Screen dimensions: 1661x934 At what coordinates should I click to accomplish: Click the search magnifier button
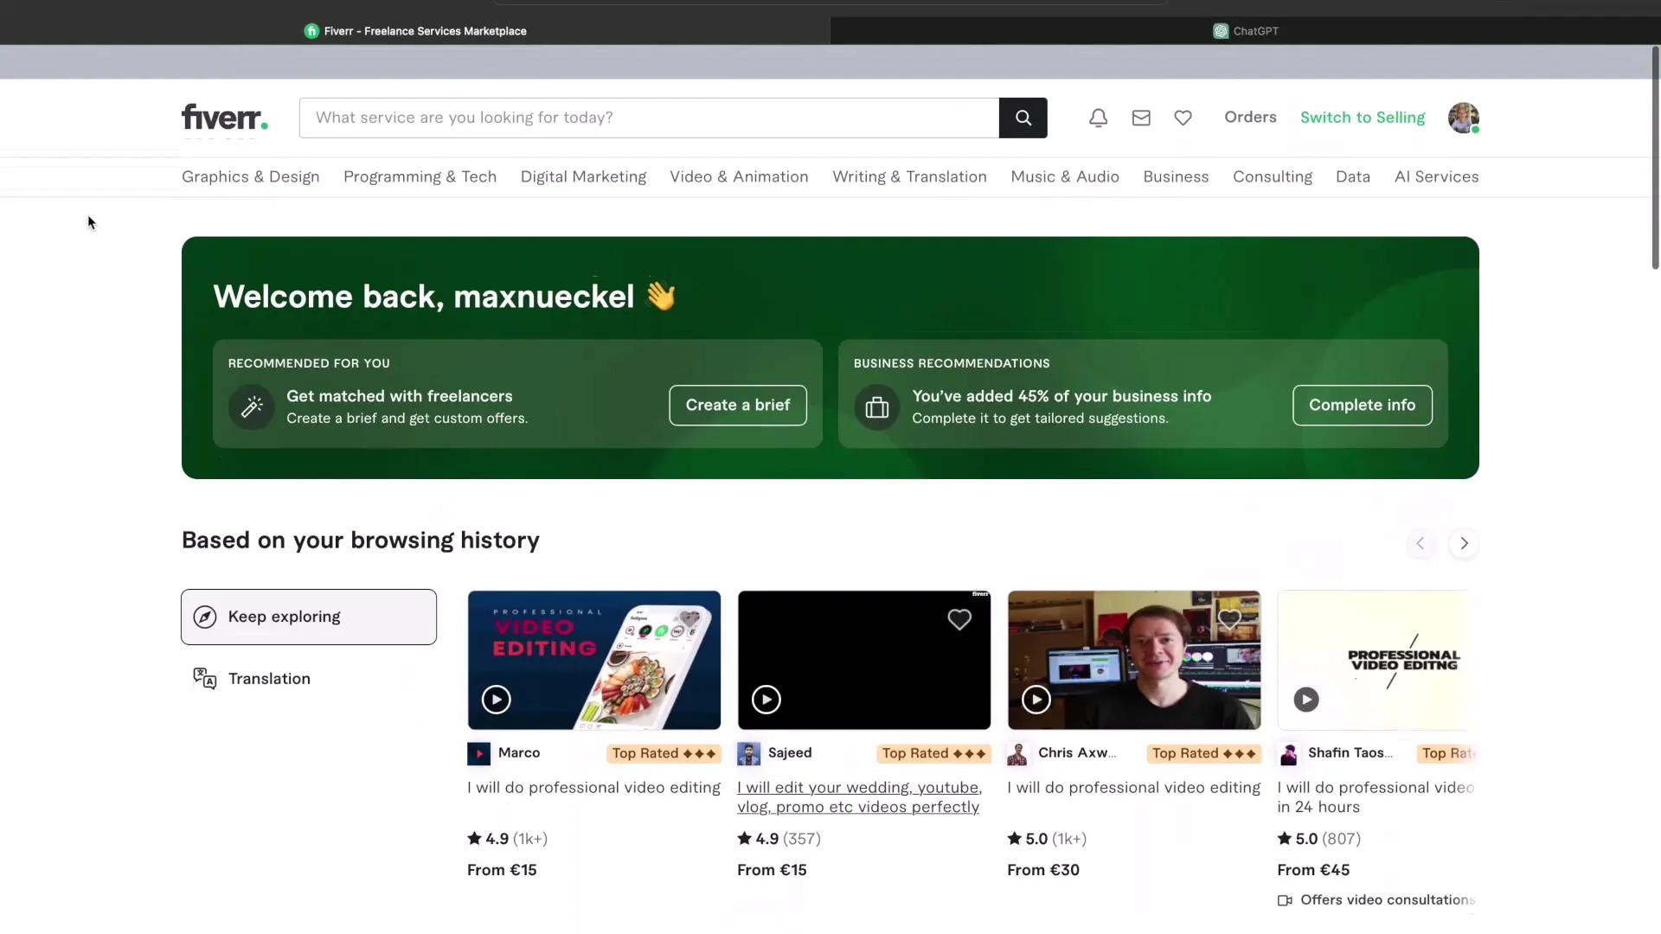[x=1023, y=118]
